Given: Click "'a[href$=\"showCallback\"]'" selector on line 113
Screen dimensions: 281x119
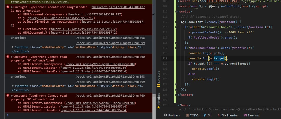Looking at the screenshot, I should click(211, 27).
